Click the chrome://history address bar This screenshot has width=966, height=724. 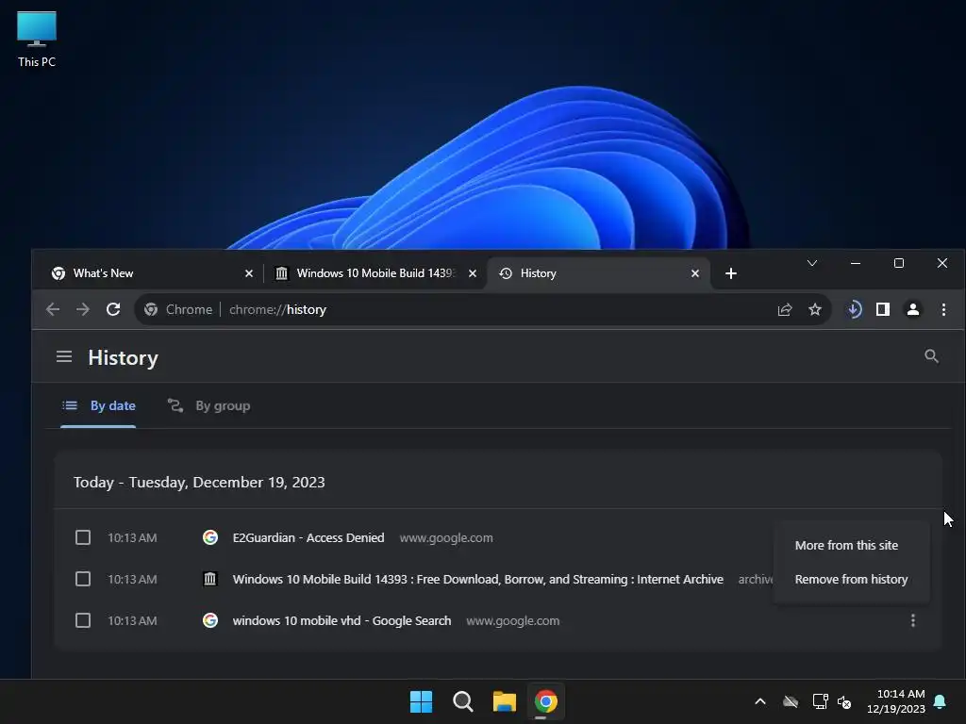point(456,309)
